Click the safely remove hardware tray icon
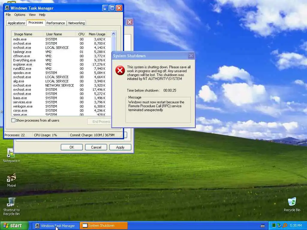Viewport: 307px width, 230px height. 279,226
